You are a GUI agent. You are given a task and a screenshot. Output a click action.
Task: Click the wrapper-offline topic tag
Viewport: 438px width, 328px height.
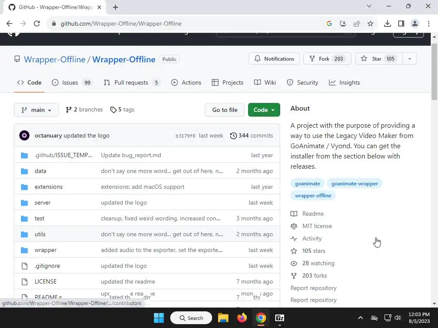(x=313, y=196)
